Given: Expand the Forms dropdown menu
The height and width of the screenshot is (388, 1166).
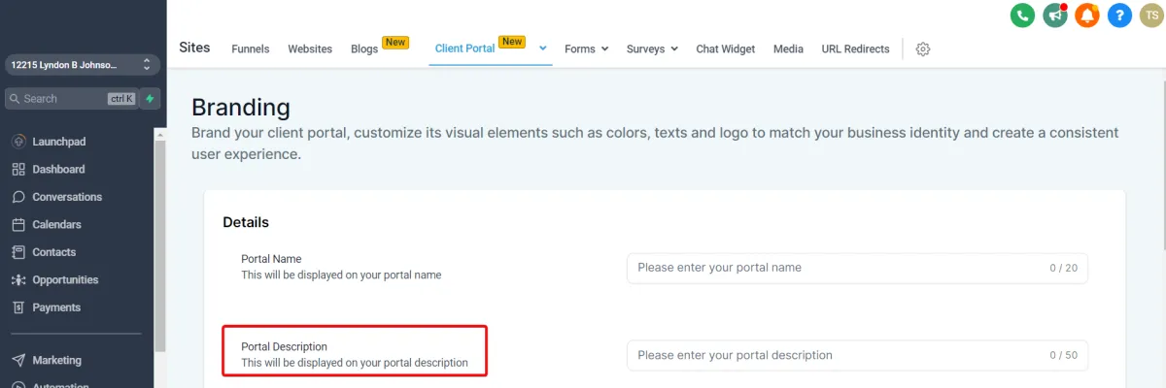Looking at the screenshot, I should coord(586,49).
